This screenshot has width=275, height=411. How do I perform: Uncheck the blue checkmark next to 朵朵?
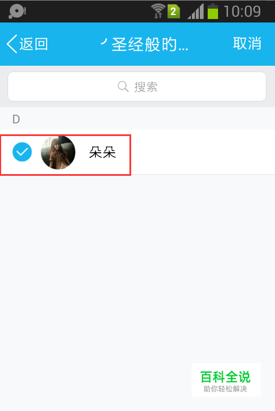coord(22,152)
